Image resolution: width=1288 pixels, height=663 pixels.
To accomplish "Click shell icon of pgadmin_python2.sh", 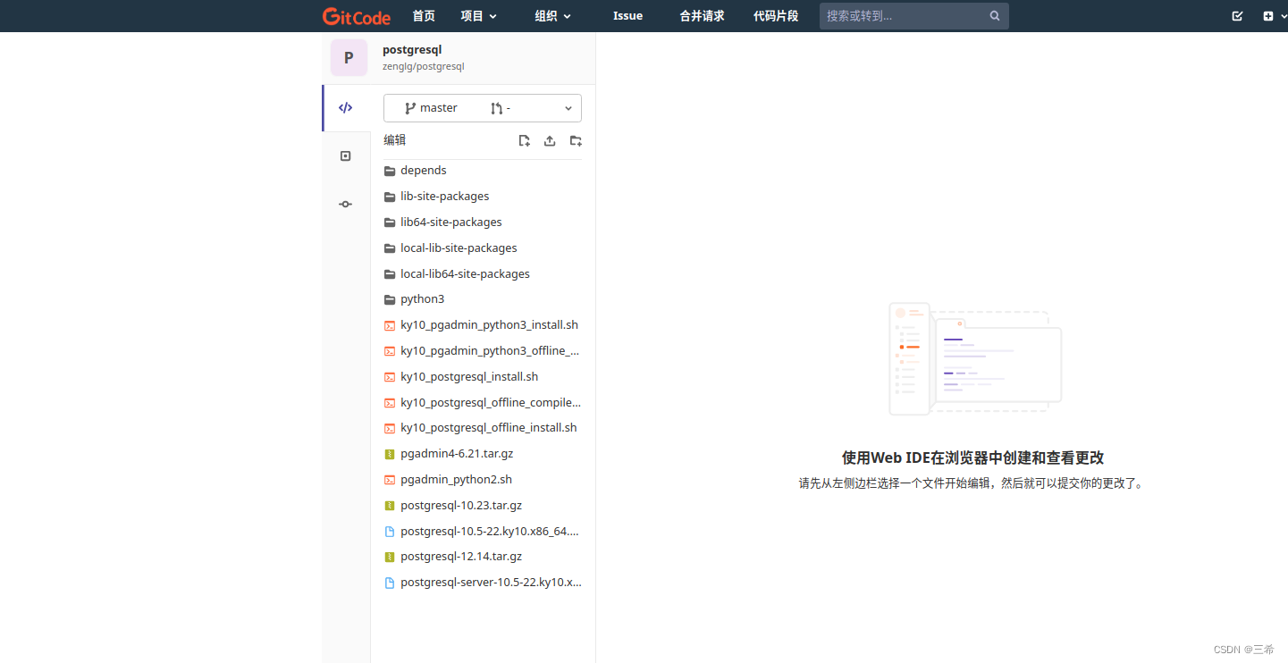I will click(x=390, y=480).
